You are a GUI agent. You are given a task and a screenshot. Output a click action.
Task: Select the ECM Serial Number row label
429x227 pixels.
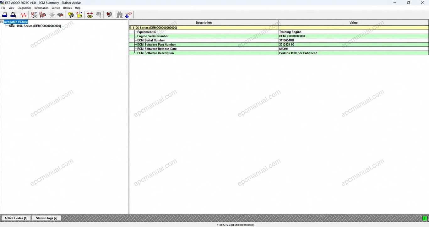151,41
